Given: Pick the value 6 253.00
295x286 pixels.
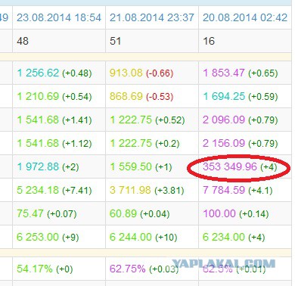Looking at the screenshot, I should [38, 237].
